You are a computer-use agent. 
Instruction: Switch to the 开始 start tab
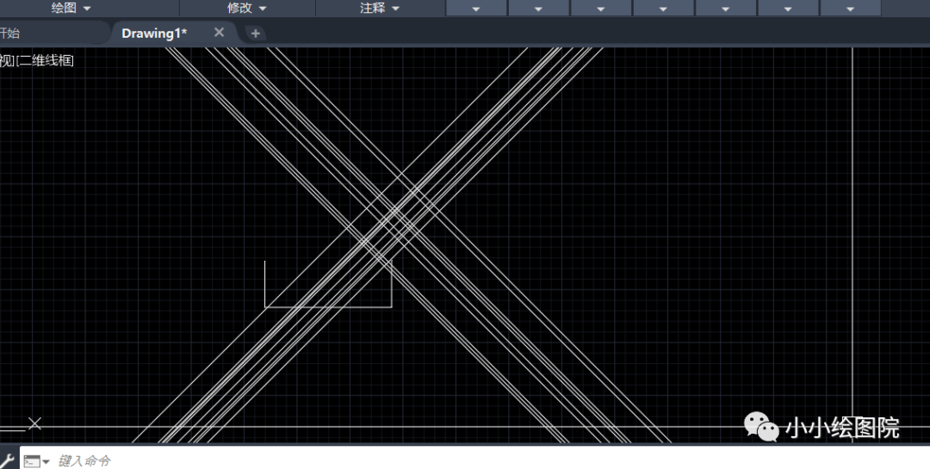click(x=10, y=33)
